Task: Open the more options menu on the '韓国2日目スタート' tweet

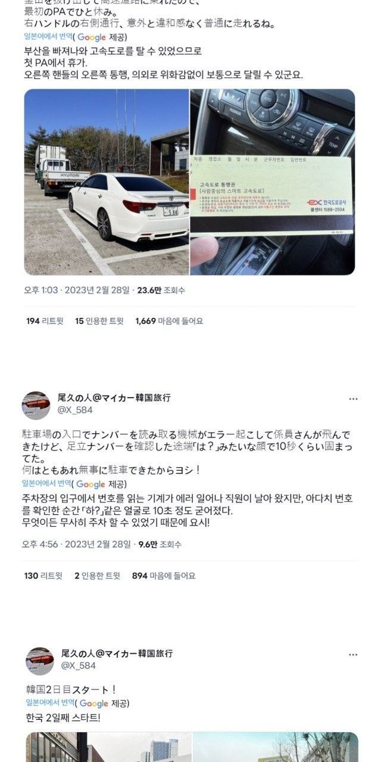Action: [x=353, y=654]
